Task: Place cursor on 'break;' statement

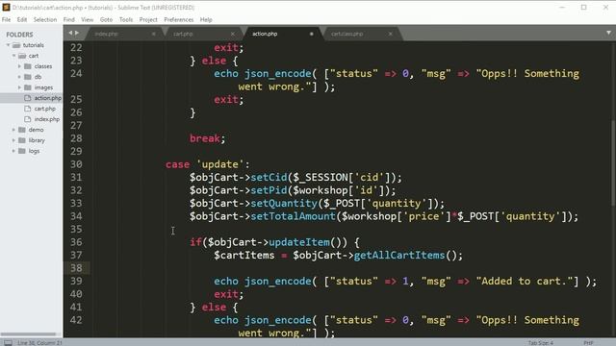Action: 208,138
